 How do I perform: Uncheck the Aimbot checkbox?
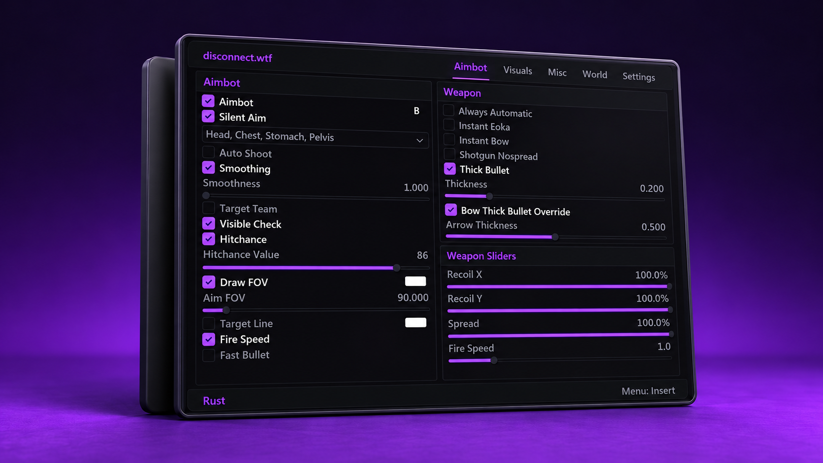pyautogui.click(x=208, y=101)
